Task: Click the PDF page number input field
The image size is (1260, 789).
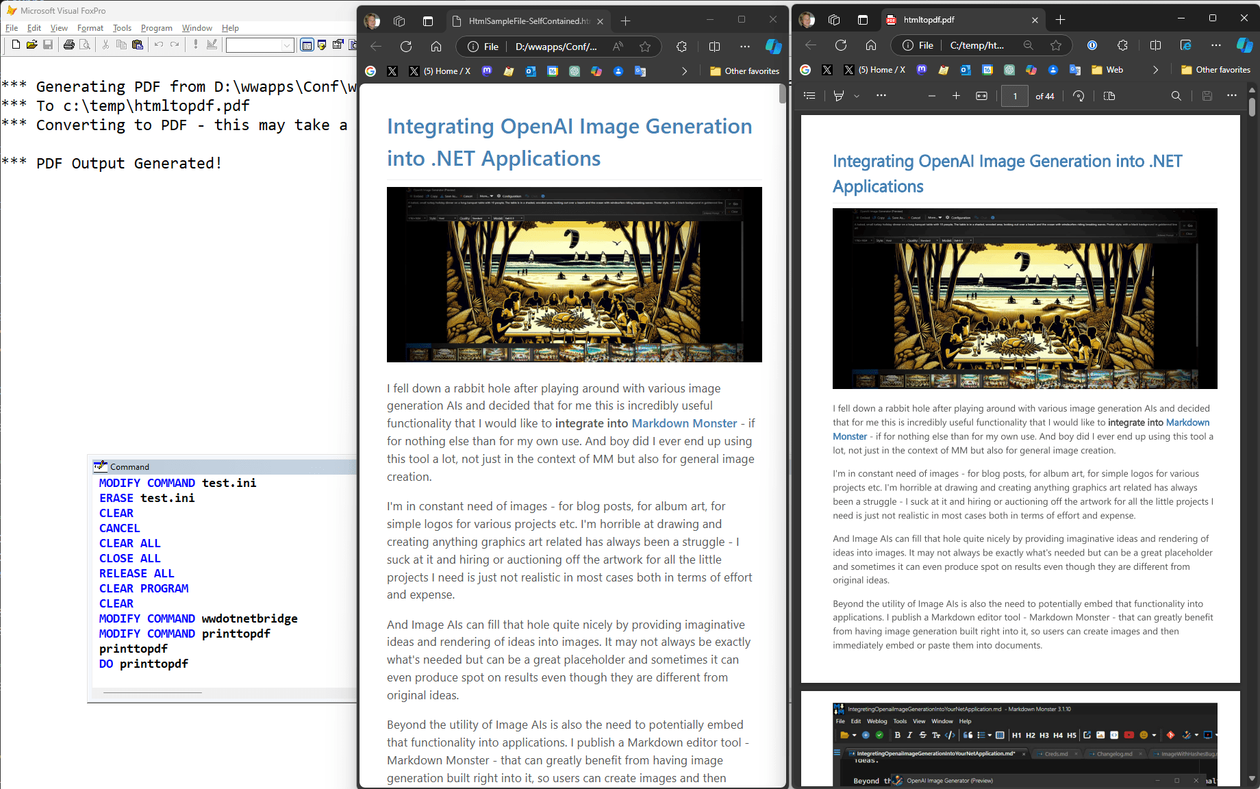Action: tap(1014, 96)
